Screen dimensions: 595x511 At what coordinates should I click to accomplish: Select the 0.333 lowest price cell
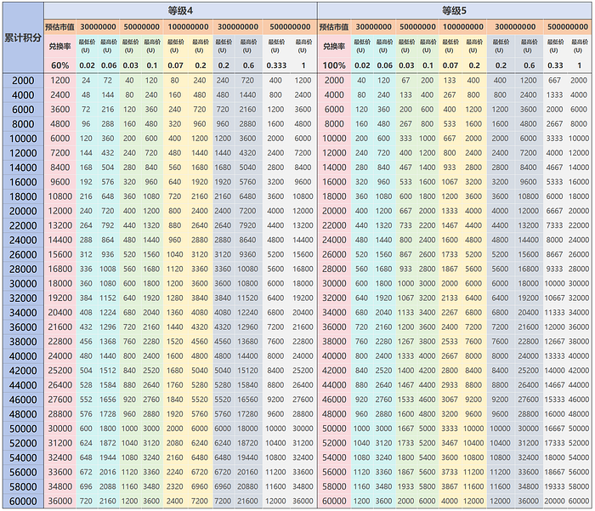pos(276,65)
